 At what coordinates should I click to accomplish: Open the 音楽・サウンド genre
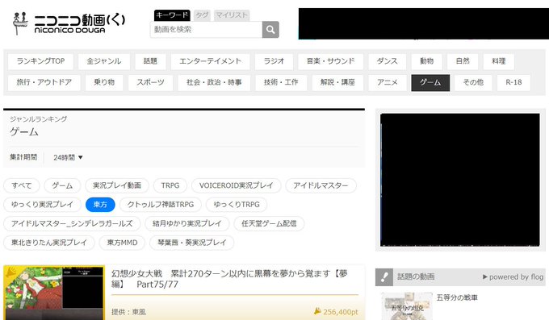[x=330, y=61]
